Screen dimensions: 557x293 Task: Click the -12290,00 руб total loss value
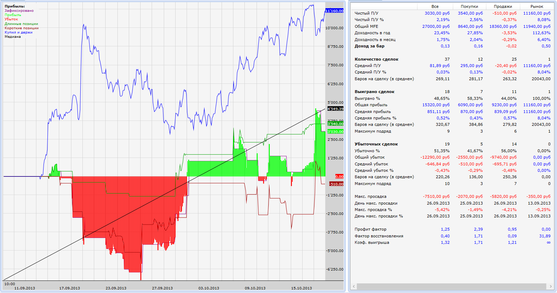[x=435, y=157]
